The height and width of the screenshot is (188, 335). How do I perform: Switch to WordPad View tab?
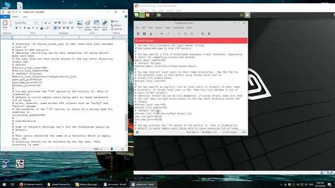25,17
